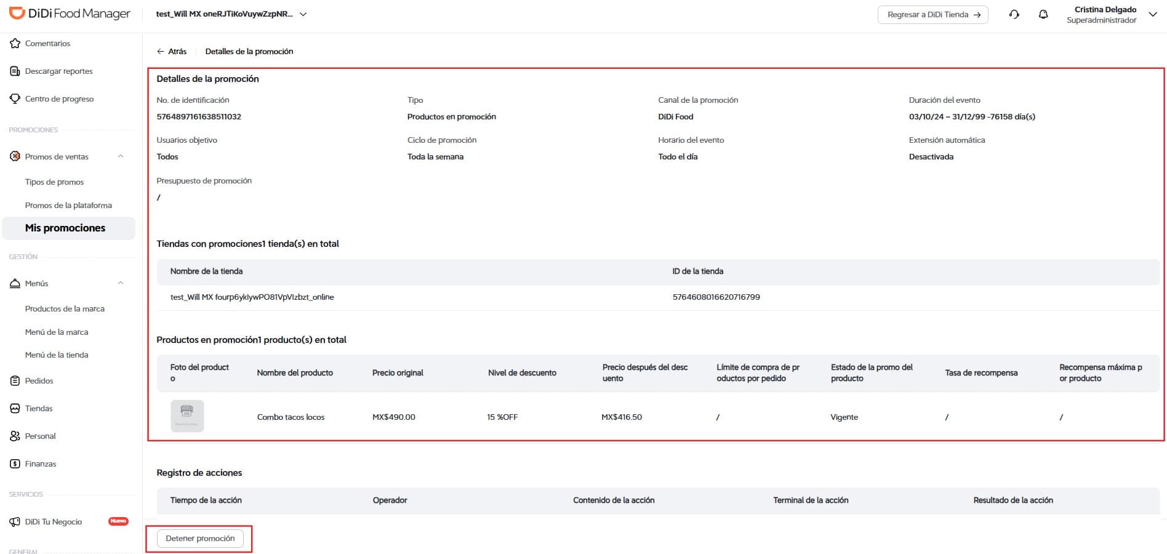Open Comentarios in the sidebar
1167x554 pixels.
pyautogui.click(x=47, y=43)
